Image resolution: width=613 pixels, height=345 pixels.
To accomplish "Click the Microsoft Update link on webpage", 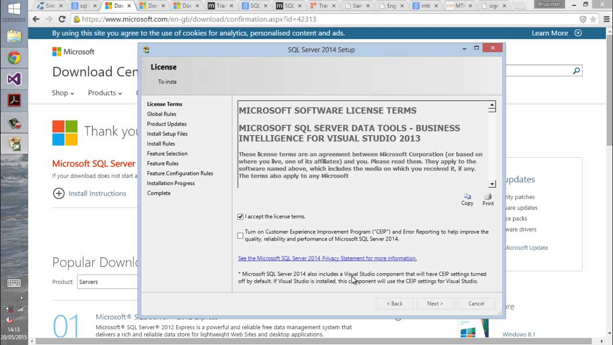I will click(525, 248).
